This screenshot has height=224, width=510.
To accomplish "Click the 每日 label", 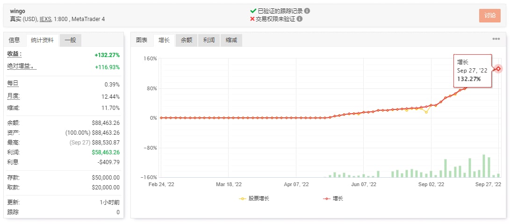I will tap(13, 84).
